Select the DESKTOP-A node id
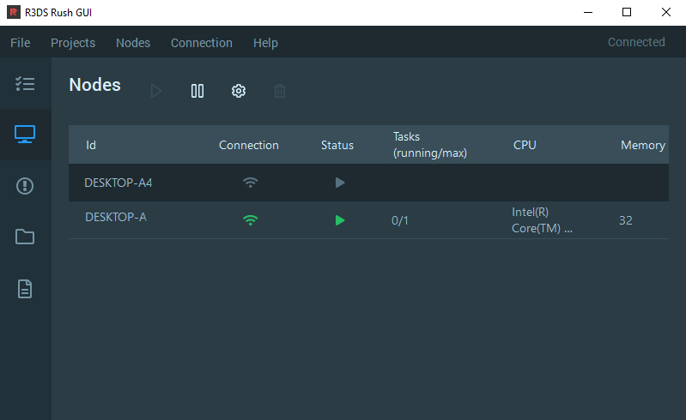This screenshot has height=420, width=686. (x=116, y=217)
